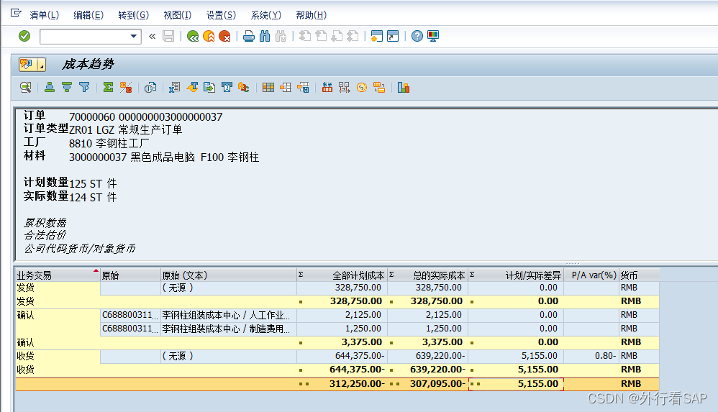718x412 pixels.
Task: Select the 计划/实际差异 column header
Action: coord(516,275)
